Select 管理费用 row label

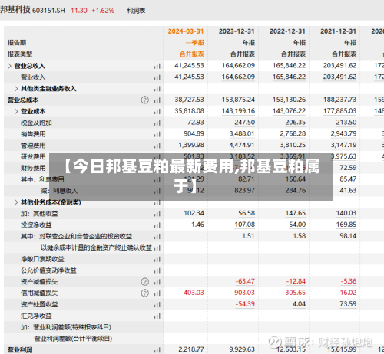click(33, 146)
